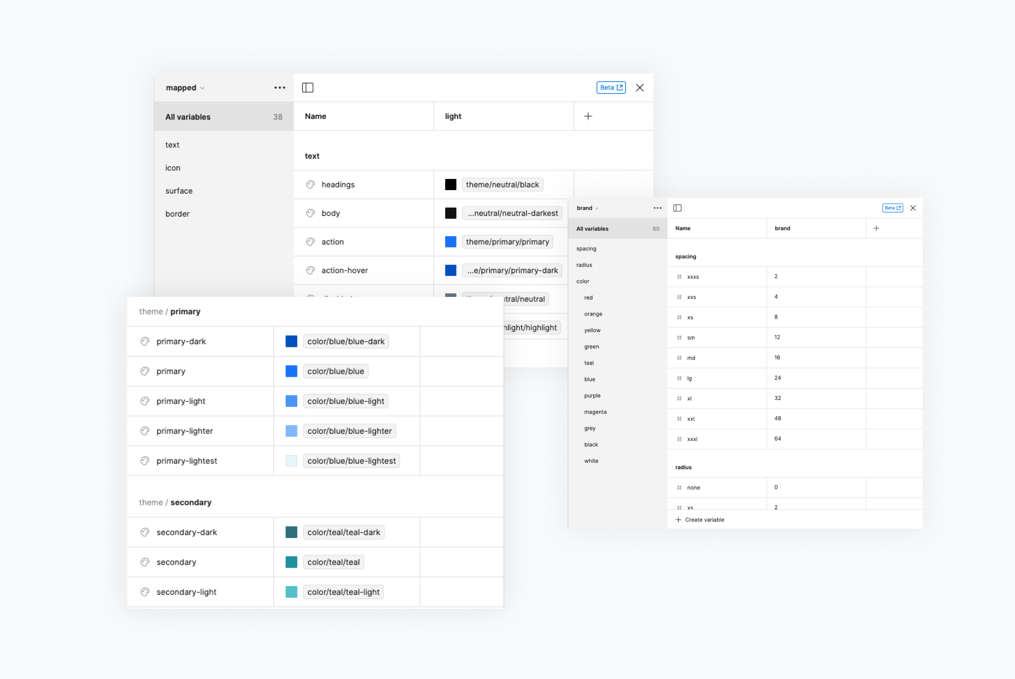This screenshot has height=679, width=1015.
Task: Select All variables in the brand sidebar
Action: [x=592, y=228]
